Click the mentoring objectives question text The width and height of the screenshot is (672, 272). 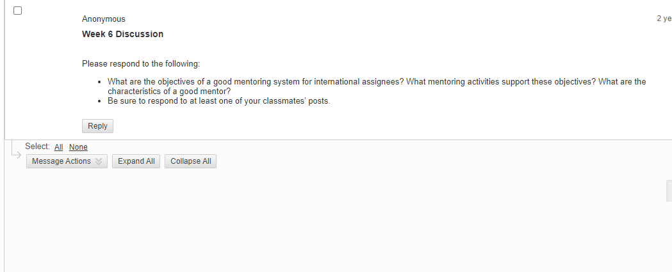pyautogui.click(x=377, y=86)
